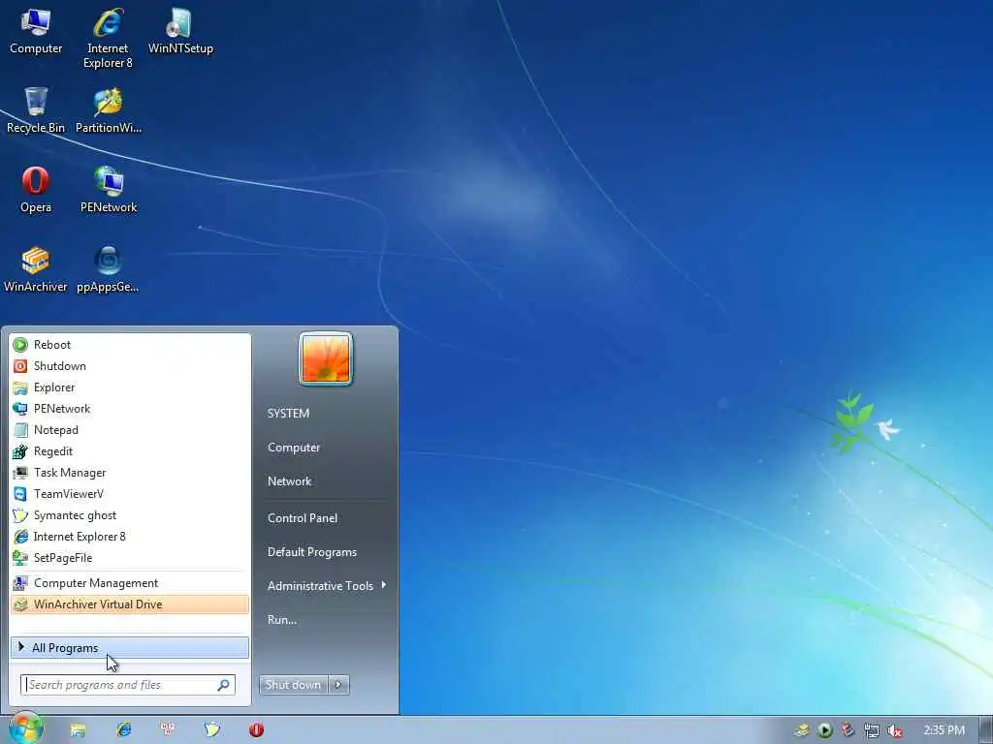Click the Windows Start orb
This screenshot has width=993, height=744.
26,728
